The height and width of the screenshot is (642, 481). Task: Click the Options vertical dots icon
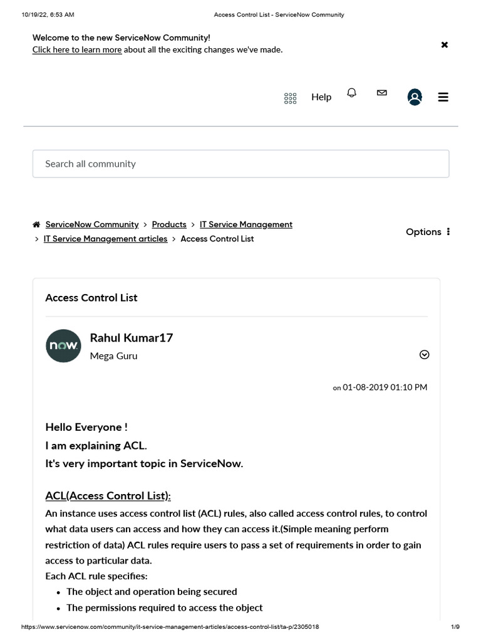448,232
